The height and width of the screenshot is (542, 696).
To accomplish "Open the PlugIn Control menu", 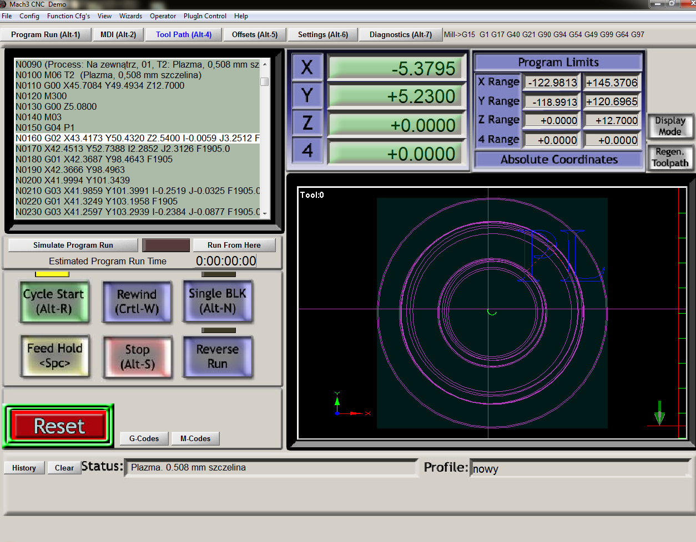I will 205,16.
